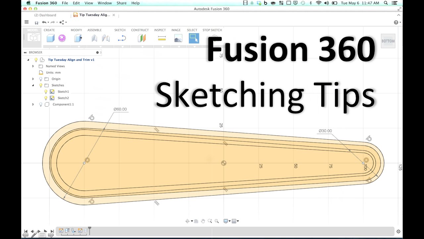Click the Create Box tool icon
The width and height of the screenshot is (424, 239).
pos(50,38)
